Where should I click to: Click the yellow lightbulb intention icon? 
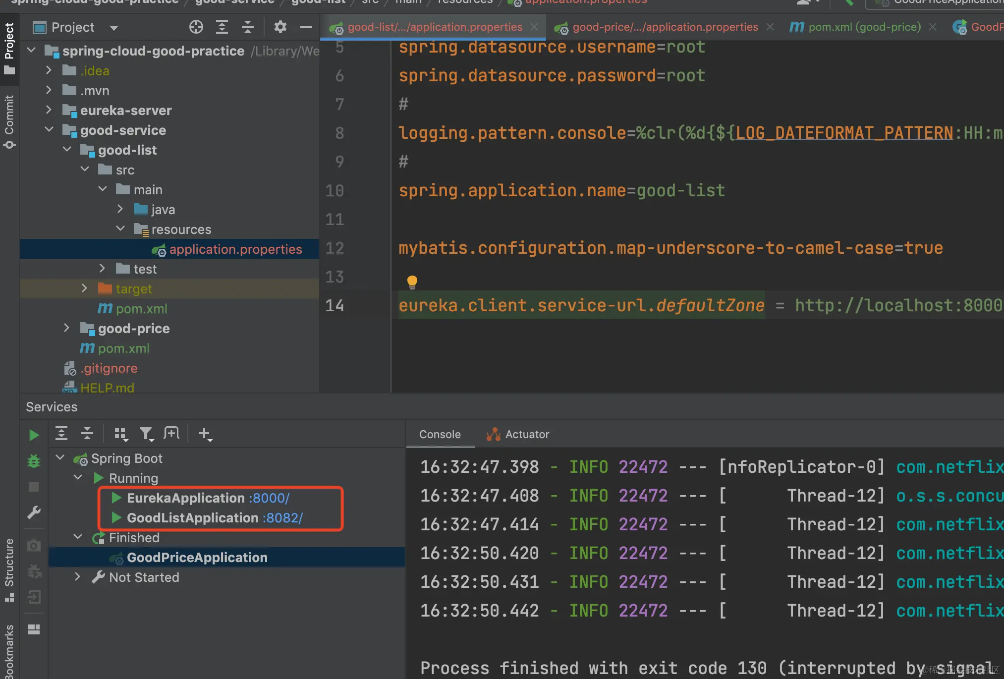[x=412, y=282]
